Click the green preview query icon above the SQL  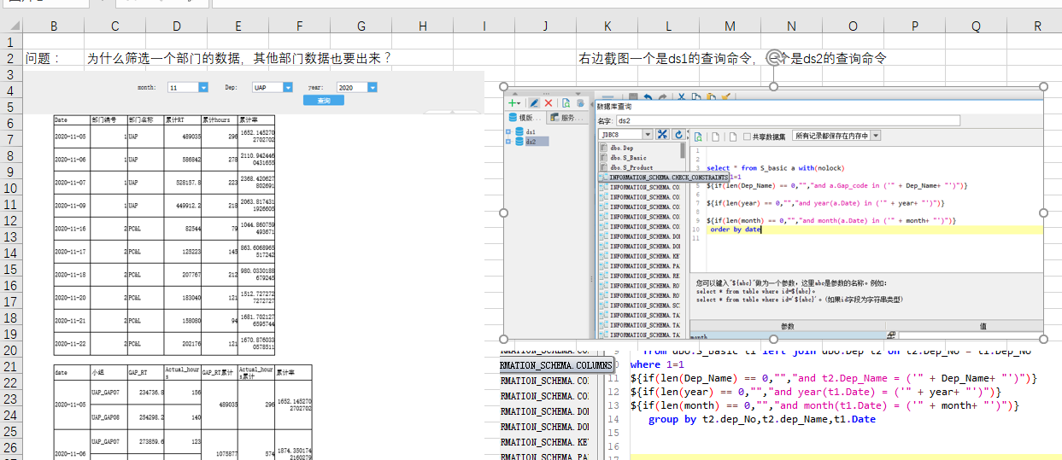(698, 136)
